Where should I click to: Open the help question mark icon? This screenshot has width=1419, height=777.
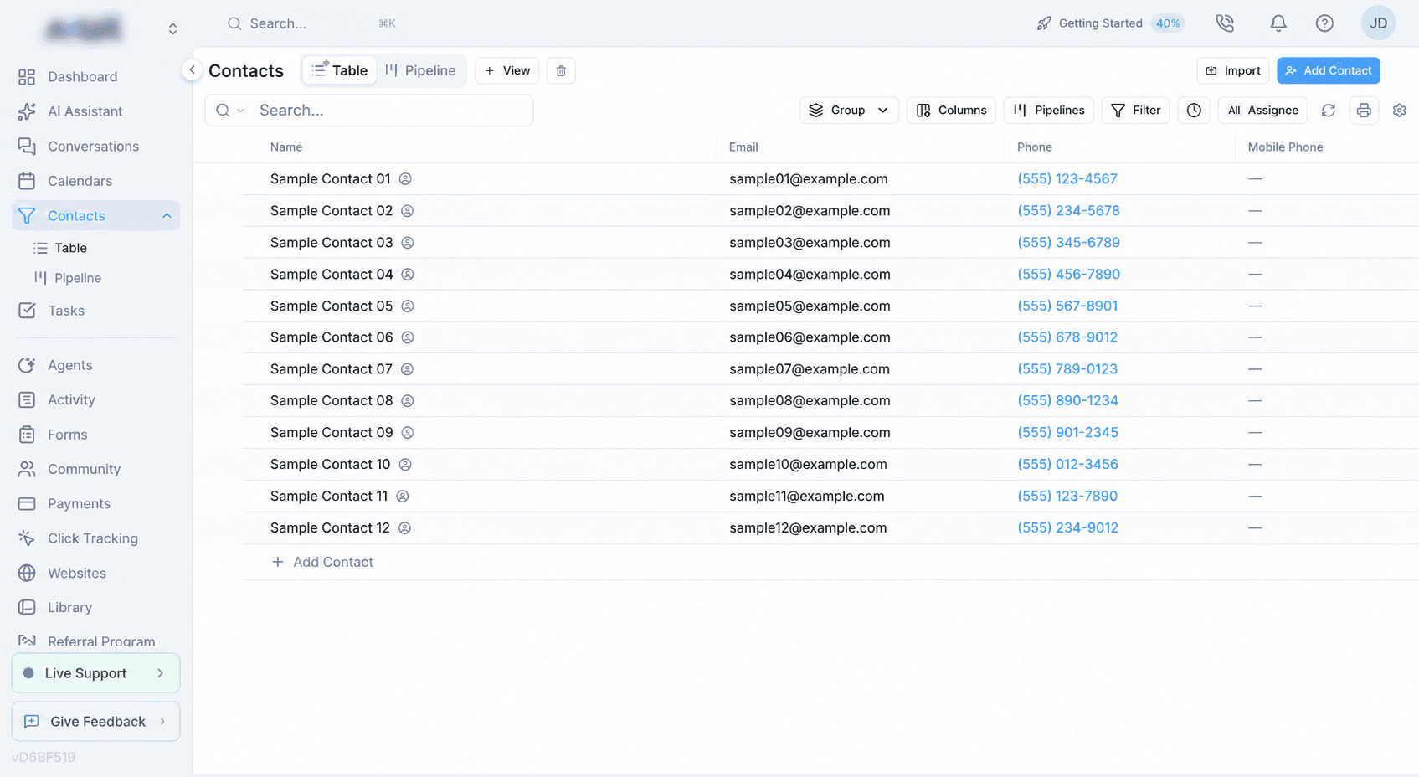point(1324,23)
